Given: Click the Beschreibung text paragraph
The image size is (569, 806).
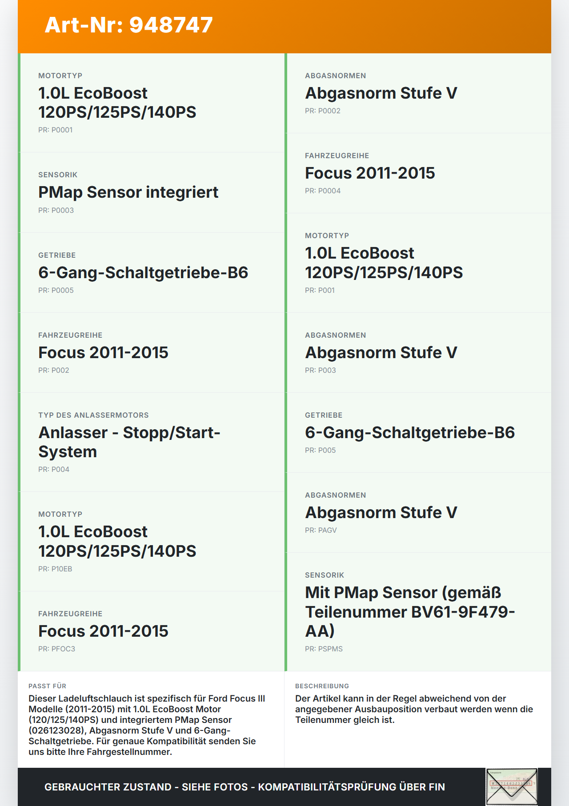Looking at the screenshot, I should coord(414,709).
